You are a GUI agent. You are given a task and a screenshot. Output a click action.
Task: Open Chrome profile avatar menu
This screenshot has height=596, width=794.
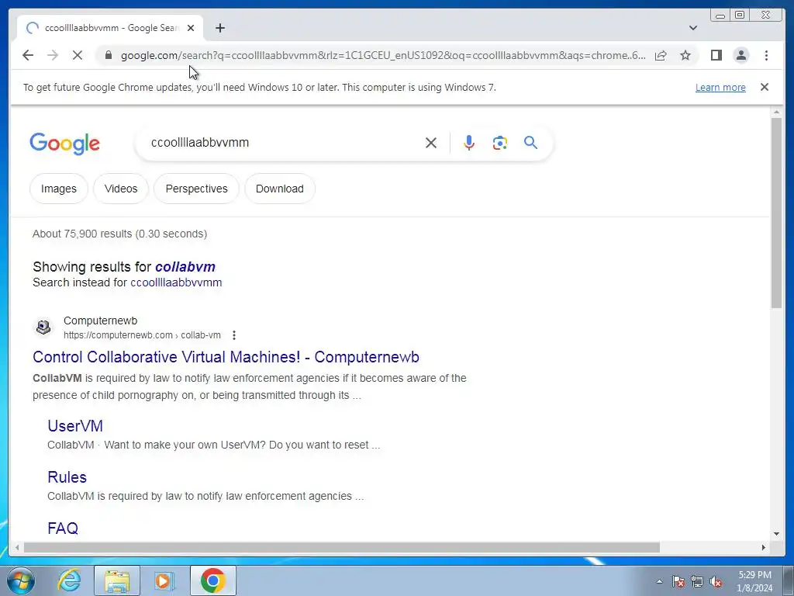(740, 55)
